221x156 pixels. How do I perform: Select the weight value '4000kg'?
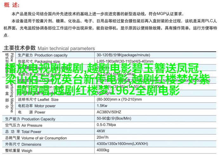coord(103,150)
